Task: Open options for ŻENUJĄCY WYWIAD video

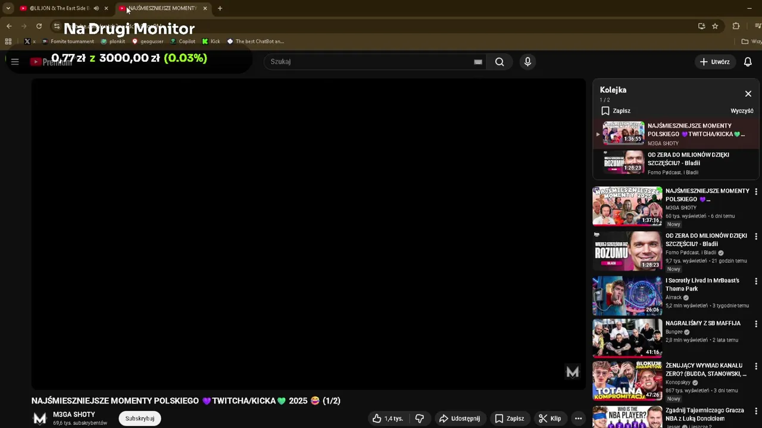Action: [x=756, y=367]
